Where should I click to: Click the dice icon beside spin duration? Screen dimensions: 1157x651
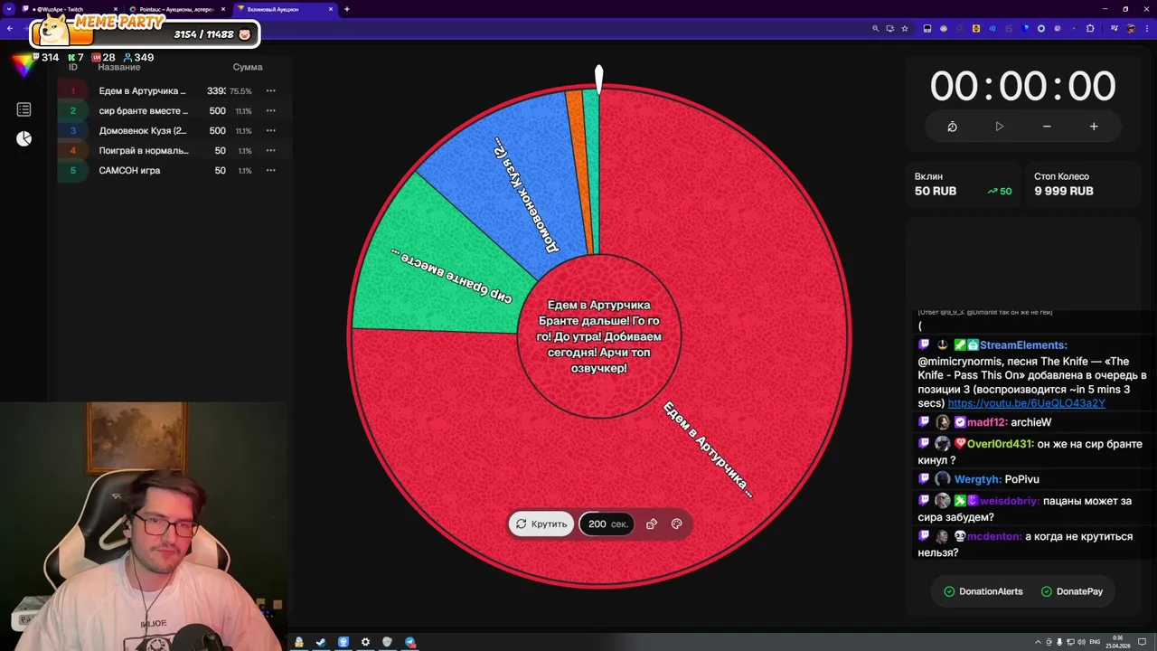[x=651, y=524]
